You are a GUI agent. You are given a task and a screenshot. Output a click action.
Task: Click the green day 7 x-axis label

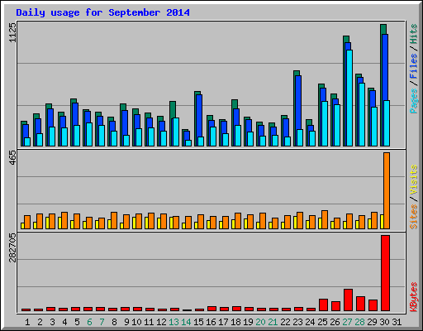(102, 322)
